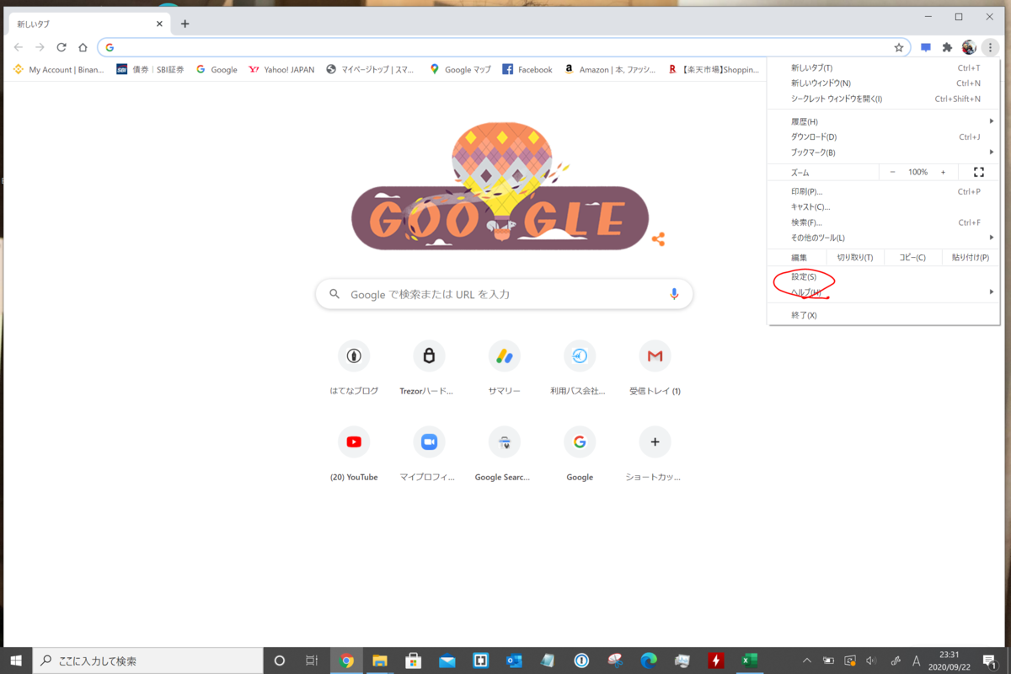Expand the 履歴(H) submenu
This screenshot has height=674, width=1011.
click(884, 122)
